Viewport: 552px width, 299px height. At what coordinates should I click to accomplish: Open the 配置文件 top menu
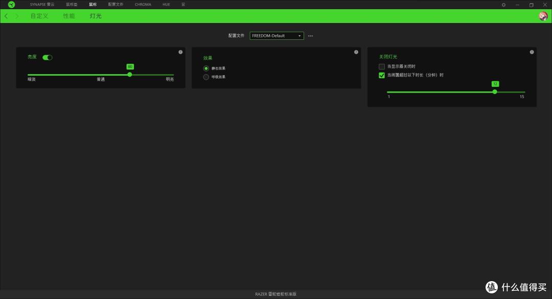coord(116,5)
